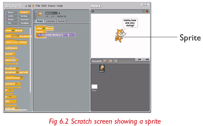The height and width of the screenshot is (126, 203).
Task: Open the Share menu
Action: coord(51,6)
